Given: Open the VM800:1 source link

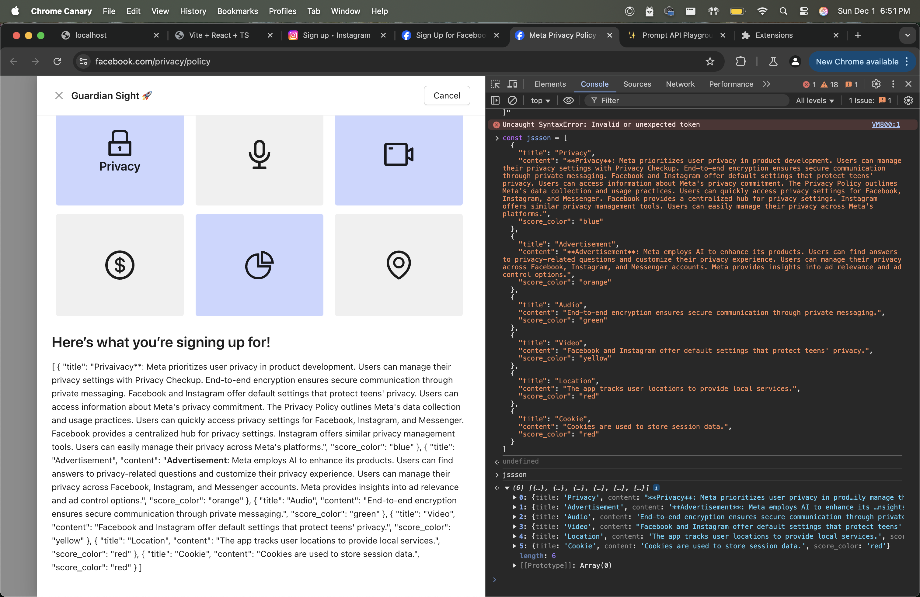Looking at the screenshot, I should click(x=885, y=124).
